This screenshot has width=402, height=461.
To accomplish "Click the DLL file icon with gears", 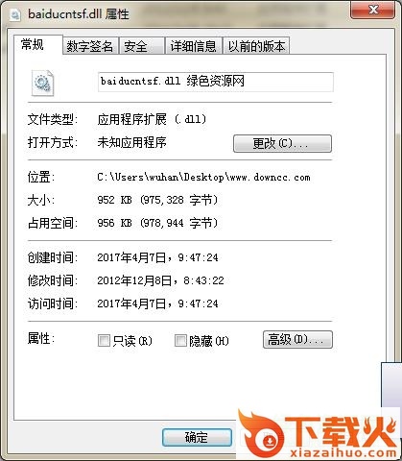I will (x=43, y=83).
